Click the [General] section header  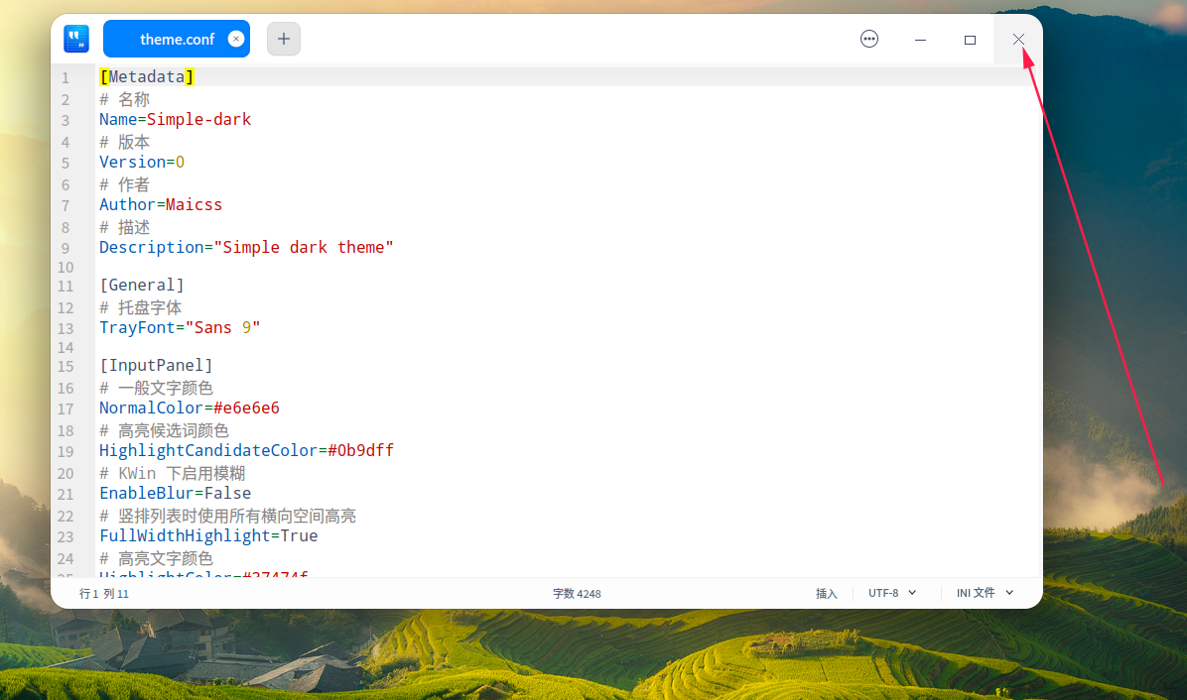pyautogui.click(x=142, y=285)
